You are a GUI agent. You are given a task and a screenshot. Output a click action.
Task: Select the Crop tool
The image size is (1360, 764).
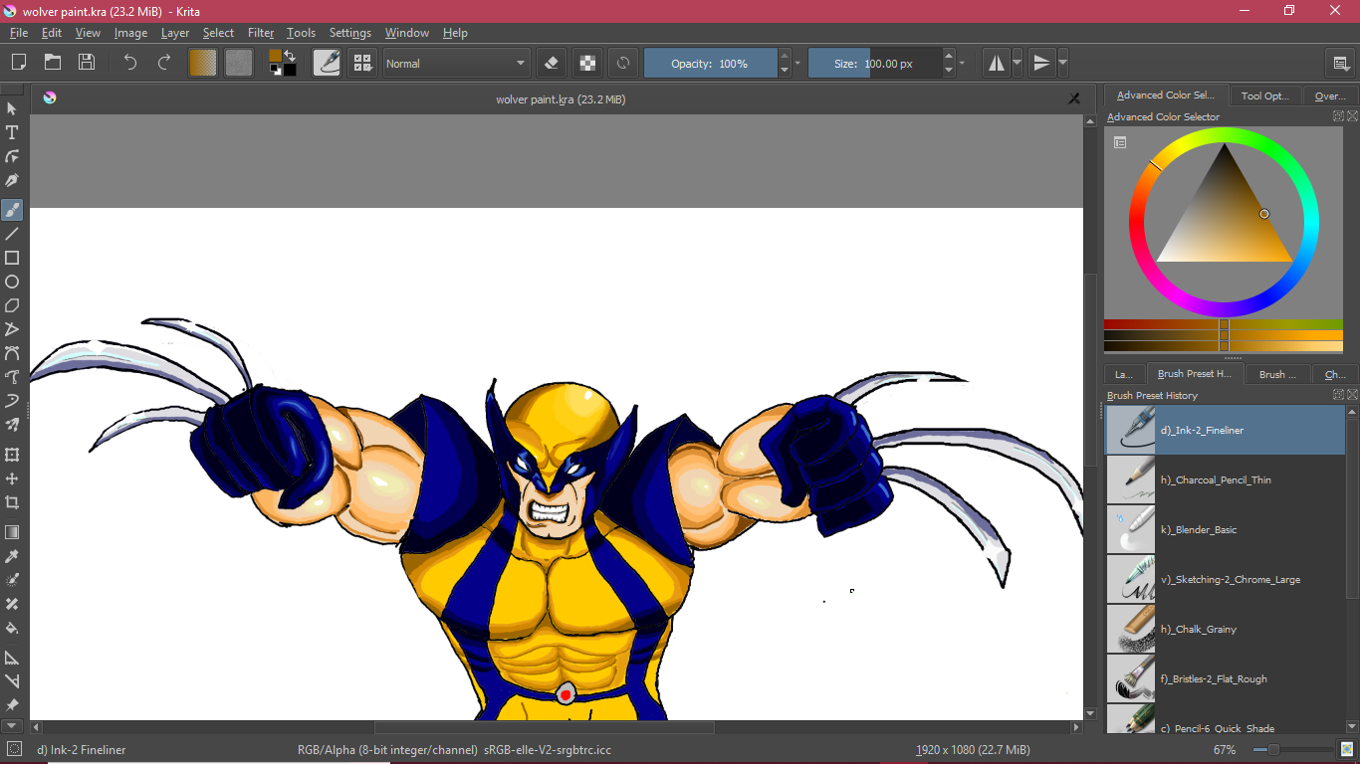pyautogui.click(x=12, y=502)
